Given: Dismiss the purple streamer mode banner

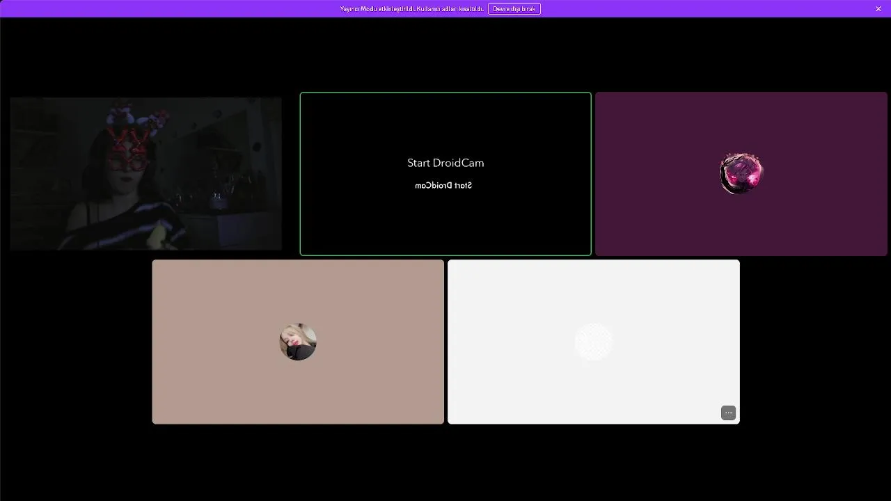Looking at the screenshot, I should click(x=878, y=8).
